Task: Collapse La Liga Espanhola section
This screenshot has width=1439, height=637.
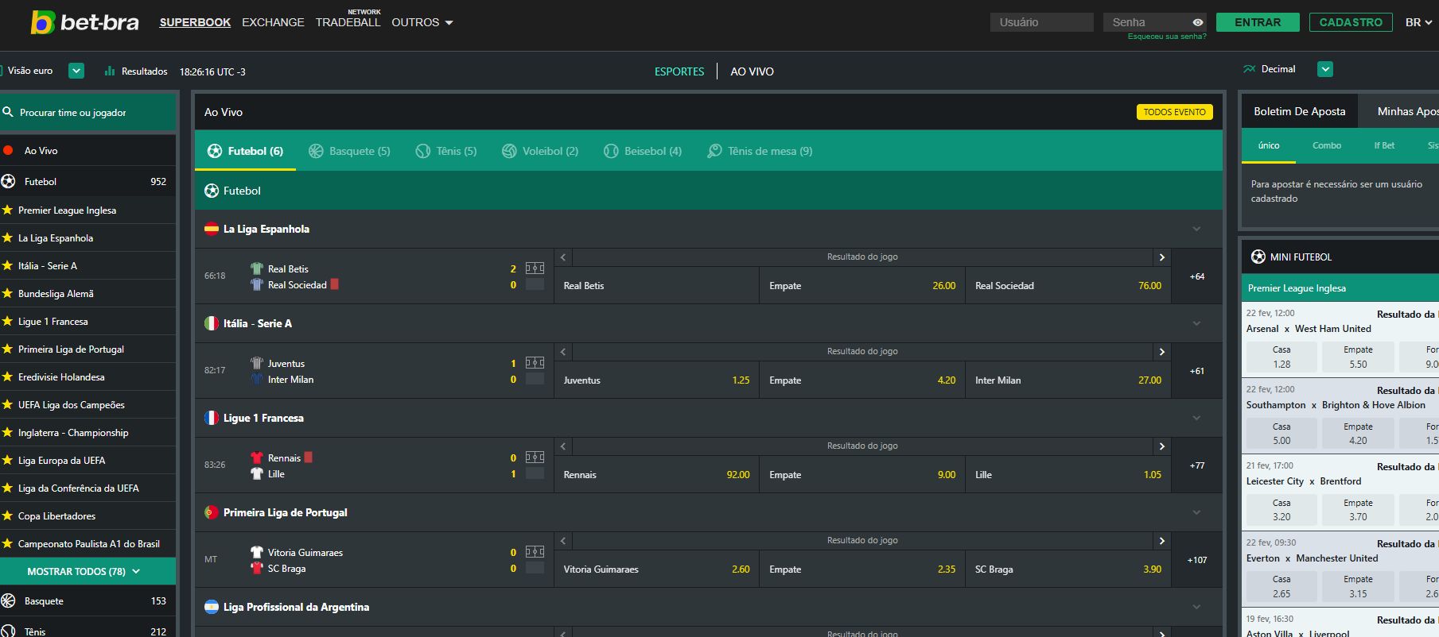Action: [x=1196, y=229]
